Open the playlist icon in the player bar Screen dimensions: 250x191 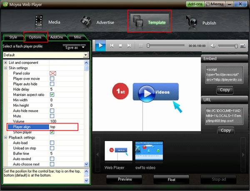pyautogui.click(x=141, y=46)
